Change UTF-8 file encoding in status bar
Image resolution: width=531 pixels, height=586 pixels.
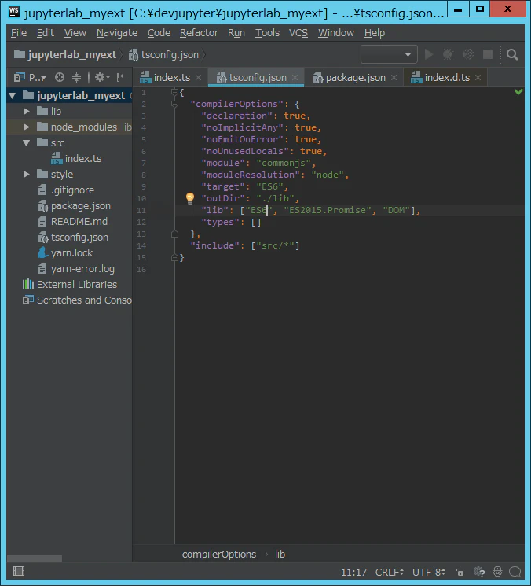(429, 572)
